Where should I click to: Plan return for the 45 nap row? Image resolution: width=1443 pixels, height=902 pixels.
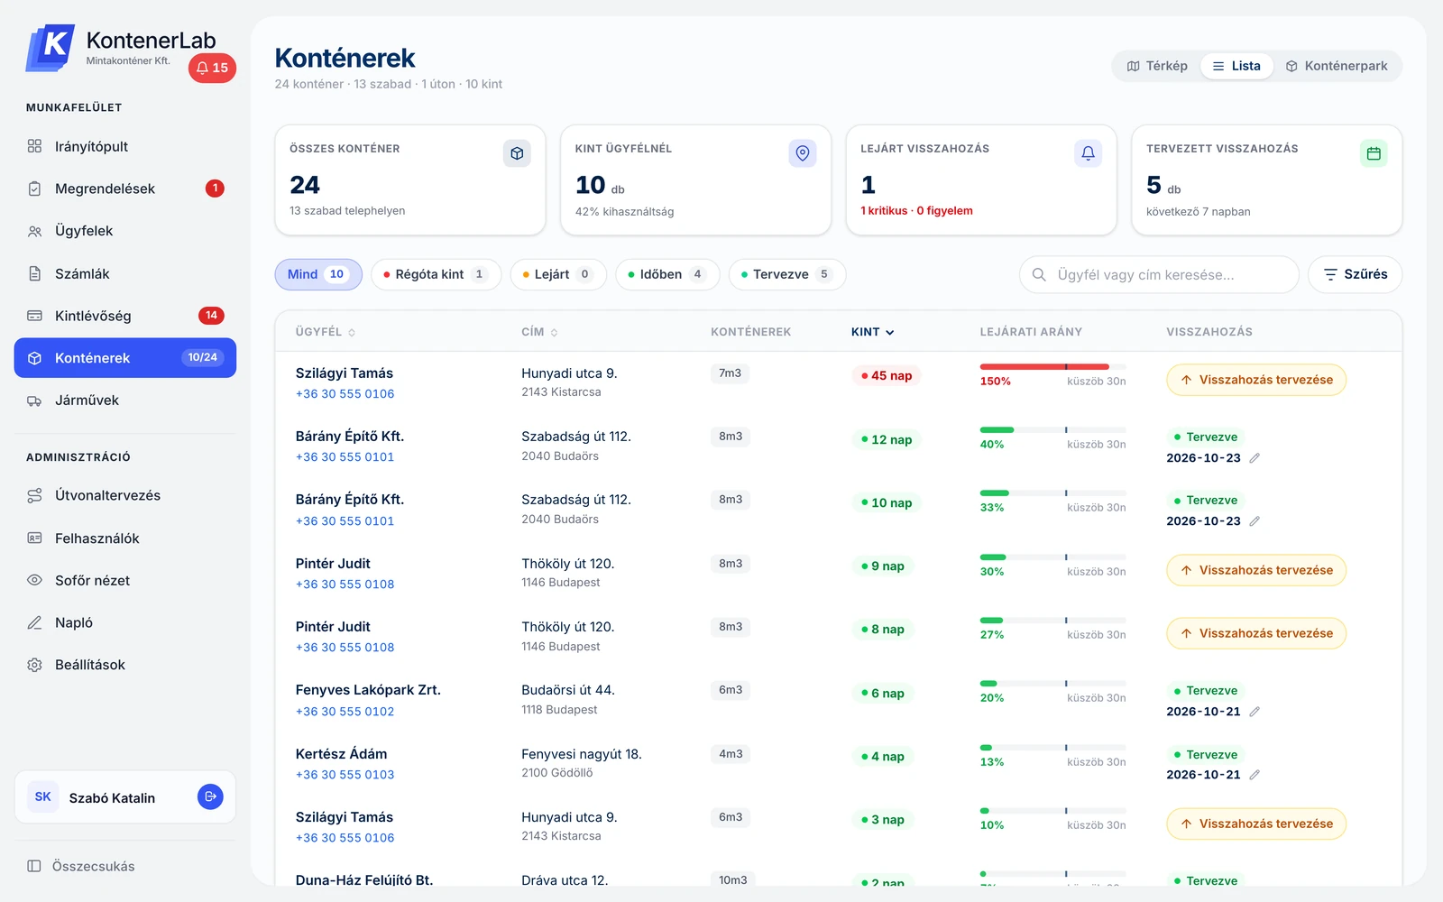click(1256, 380)
